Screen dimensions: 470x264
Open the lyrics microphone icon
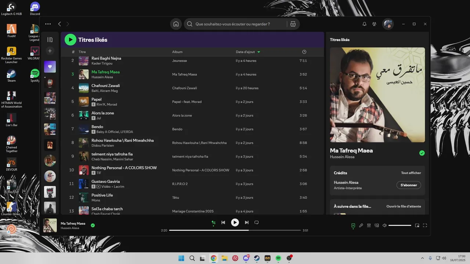pos(361,225)
